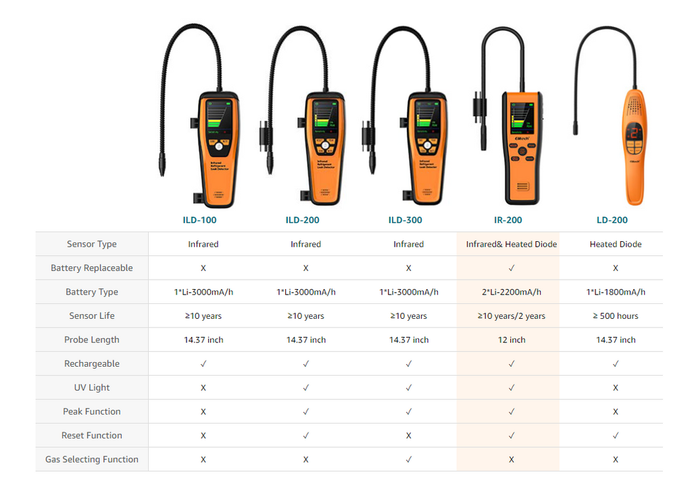This screenshot has height=485, width=692.
Task: Open the ILD-100 product link
Action: [x=199, y=220]
